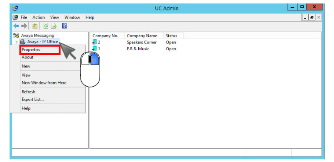Choose Properties from the context menu
This screenshot has width=334, height=162.
pos(31,50)
